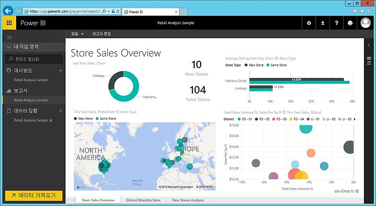
Task: Click the dataset document icon
Action: pos(9,111)
